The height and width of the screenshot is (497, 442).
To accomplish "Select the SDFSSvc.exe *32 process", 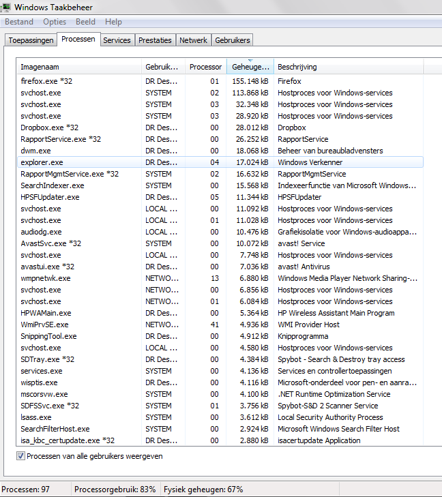I will tap(220, 406).
